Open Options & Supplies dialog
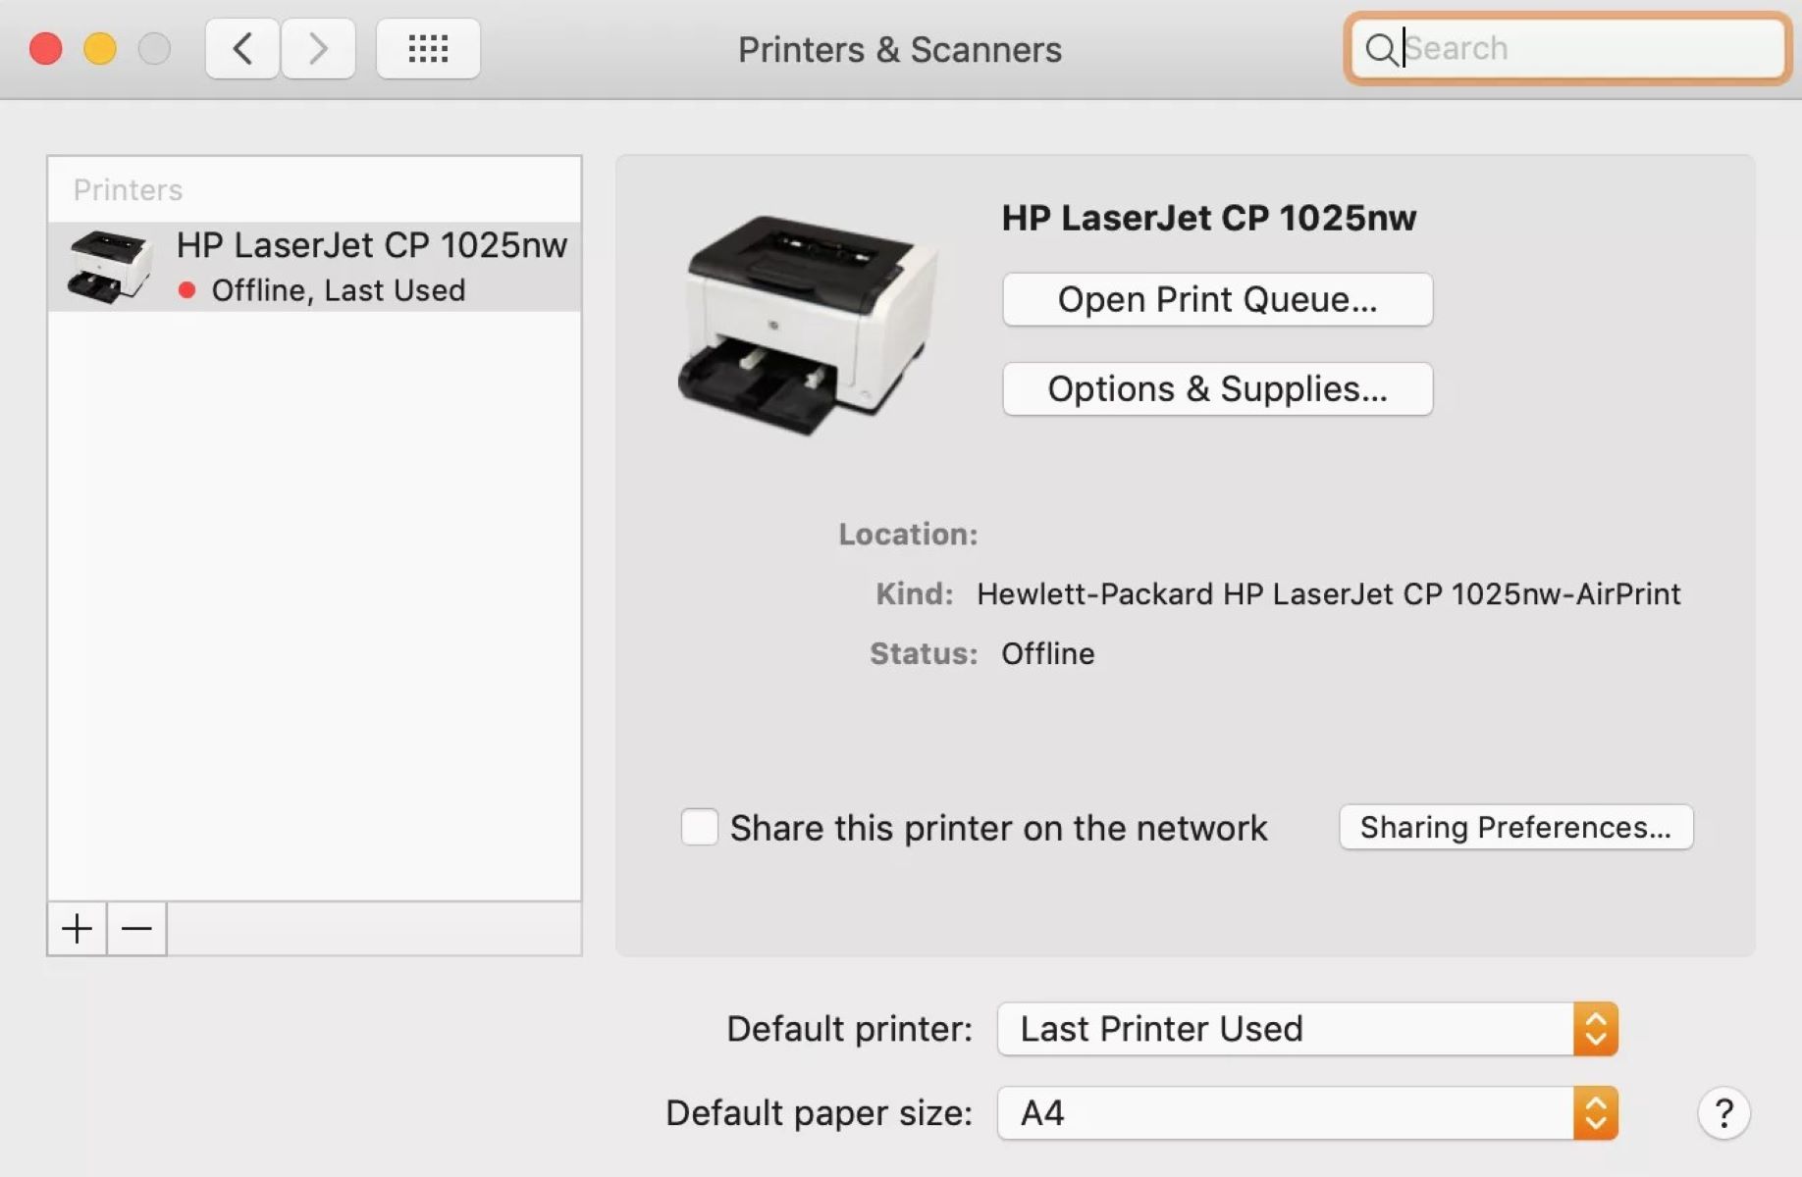Viewport: 1802px width, 1177px height. 1217,388
